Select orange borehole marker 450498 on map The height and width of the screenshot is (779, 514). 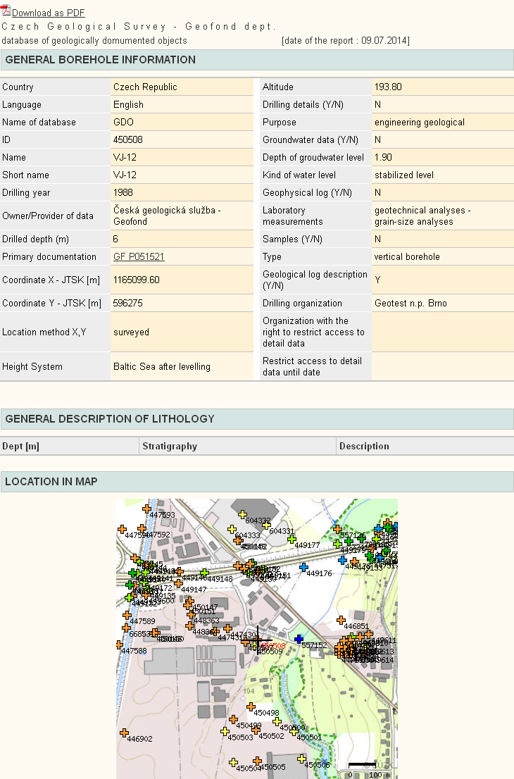click(251, 706)
